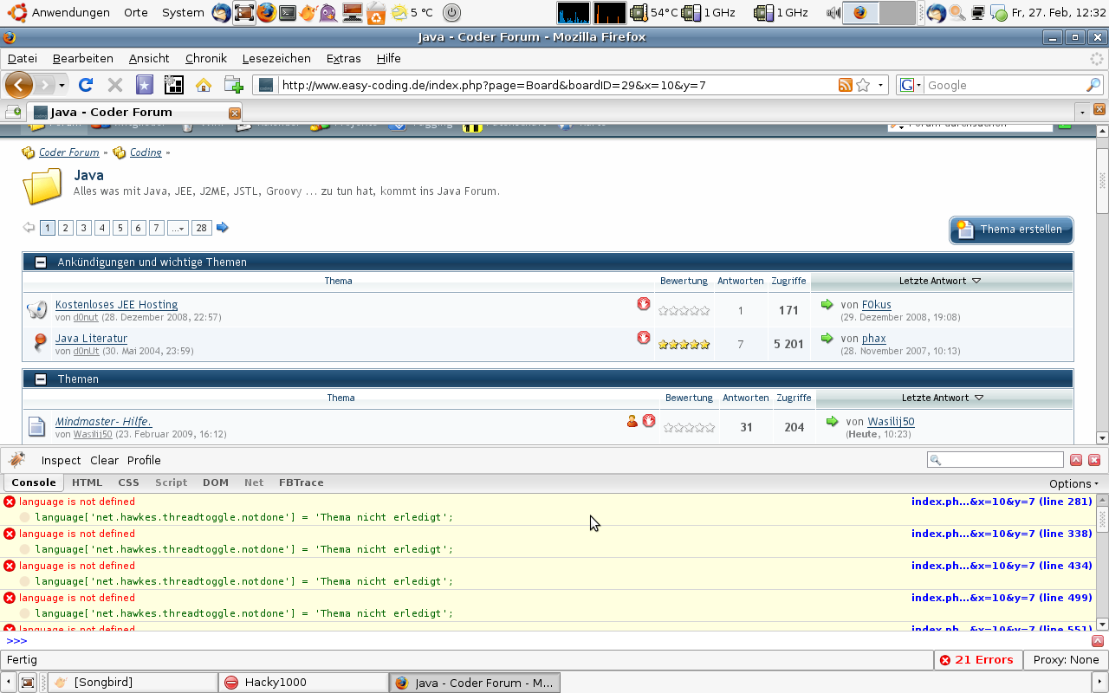Collapse the Themen section
The height and width of the screenshot is (693, 1109).
pyautogui.click(x=40, y=379)
